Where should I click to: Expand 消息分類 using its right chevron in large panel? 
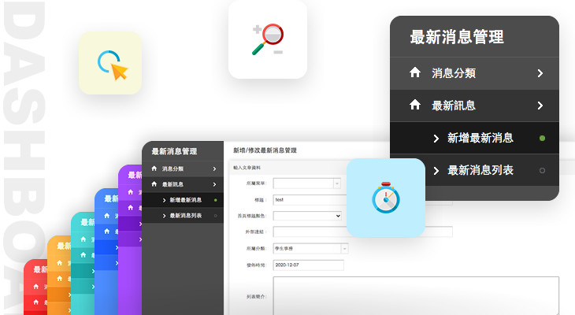(x=540, y=73)
